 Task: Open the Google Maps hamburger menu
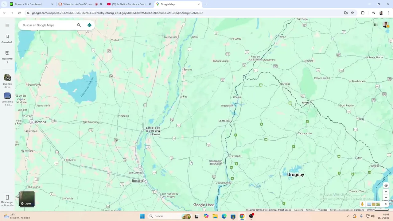pyautogui.click(x=7, y=25)
